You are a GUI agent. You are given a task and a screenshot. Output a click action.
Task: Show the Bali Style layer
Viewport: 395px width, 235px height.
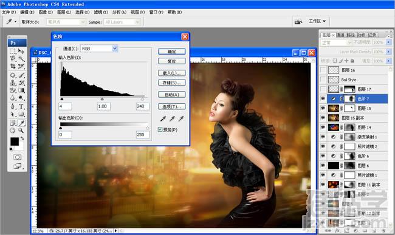(323, 80)
